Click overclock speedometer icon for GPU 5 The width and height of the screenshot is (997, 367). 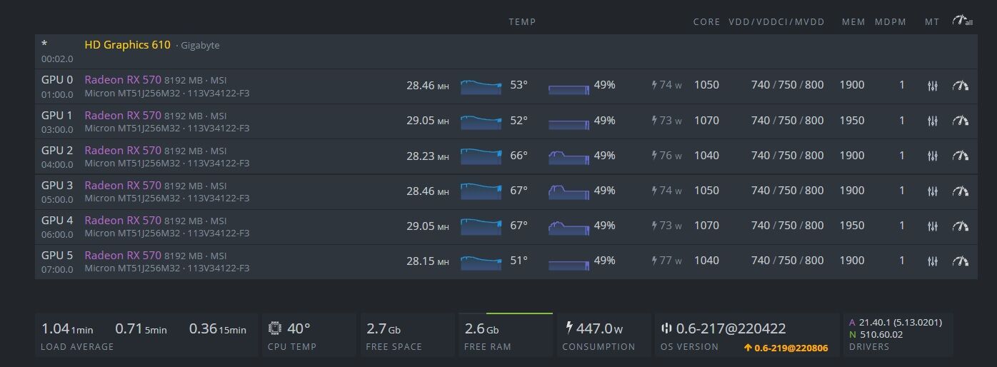coord(961,261)
